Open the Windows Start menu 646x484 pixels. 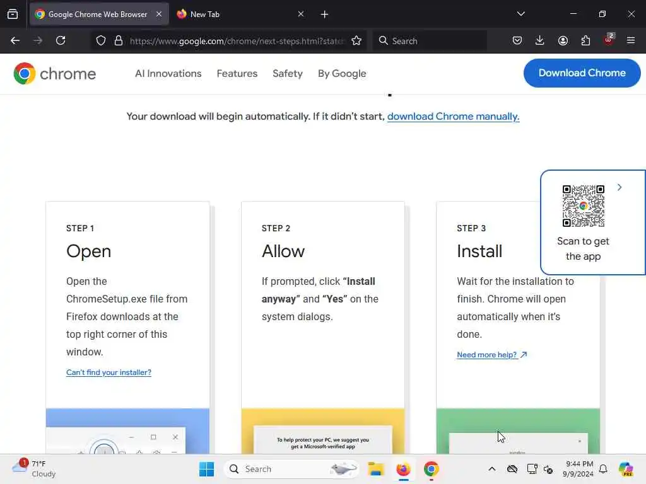(206, 469)
